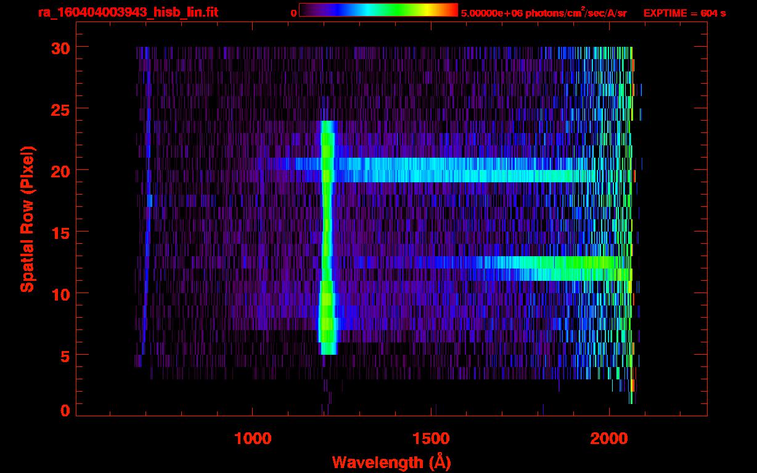Click the Spatial Row (Pixel) axis label
The image size is (757, 473).
pos(28,219)
